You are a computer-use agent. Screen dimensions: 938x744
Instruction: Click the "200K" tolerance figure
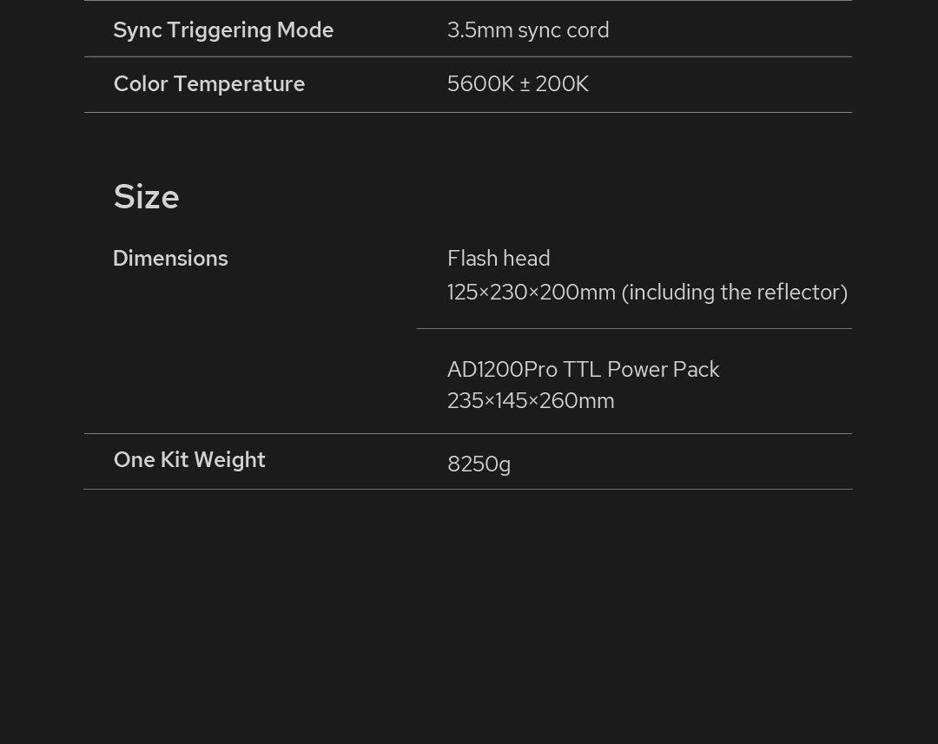(562, 84)
